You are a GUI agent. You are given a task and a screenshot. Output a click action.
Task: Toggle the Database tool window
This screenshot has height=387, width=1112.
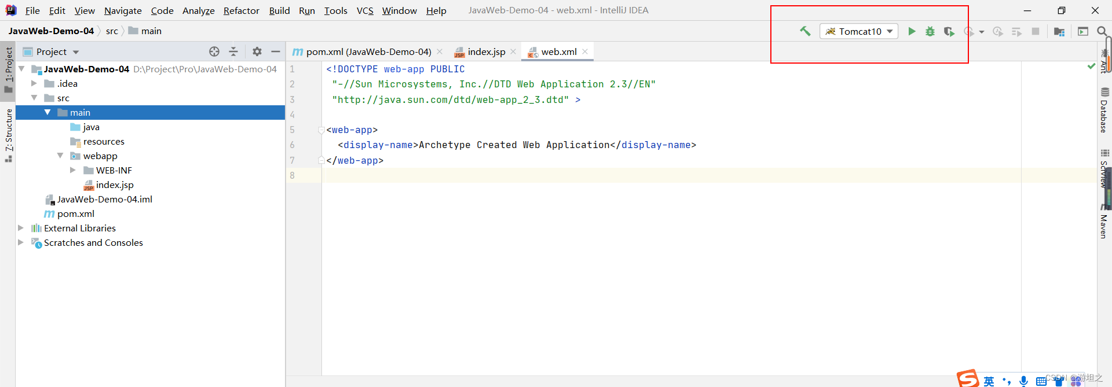1104,110
